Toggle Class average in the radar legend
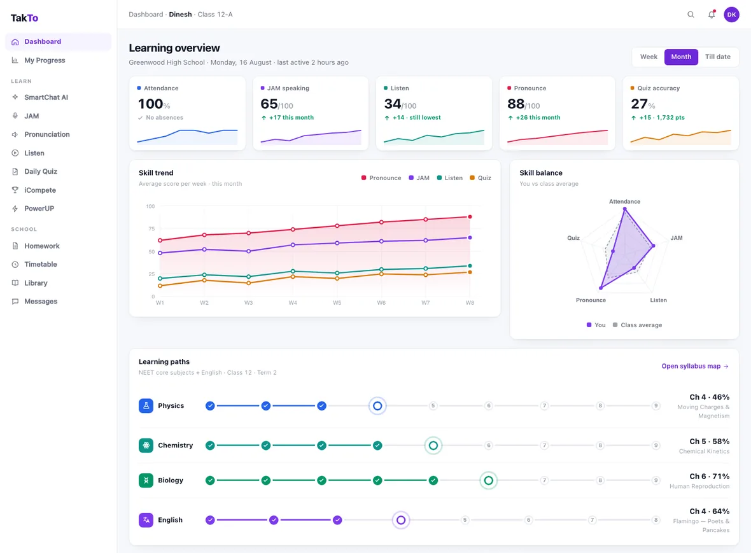This screenshot has width=751, height=553. 638,325
